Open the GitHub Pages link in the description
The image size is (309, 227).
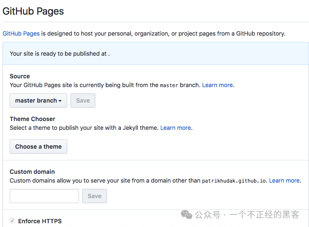click(x=21, y=34)
